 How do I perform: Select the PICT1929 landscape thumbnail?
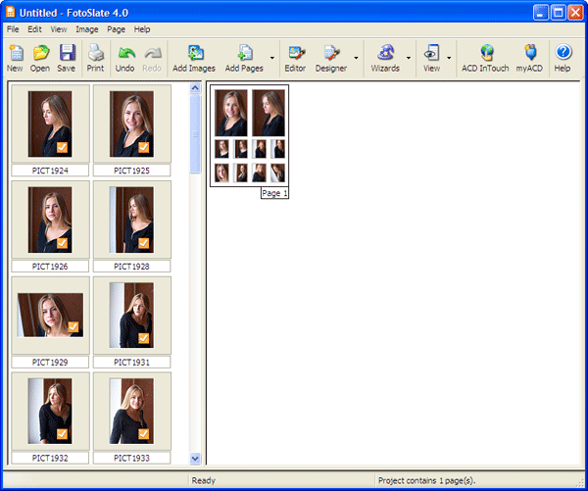coord(50,315)
